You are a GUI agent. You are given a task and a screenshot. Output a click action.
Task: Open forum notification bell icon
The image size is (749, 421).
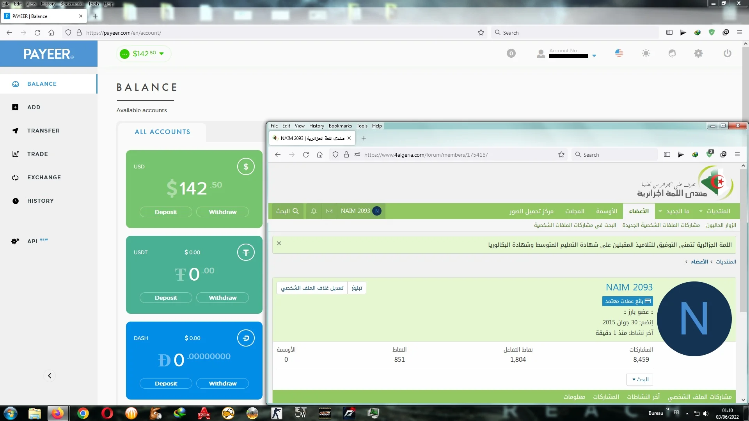[314, 211]
